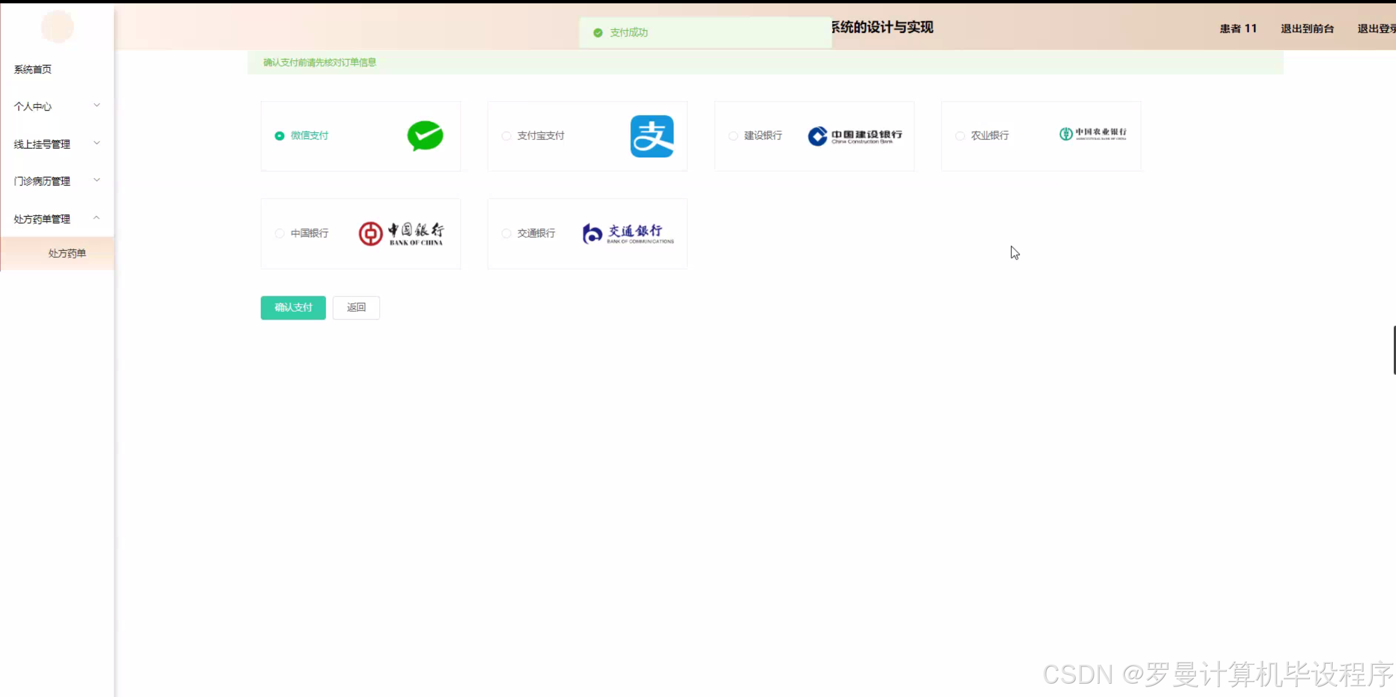
Task: Choose the 交通银行 radio option
Action: click(506, 233)
